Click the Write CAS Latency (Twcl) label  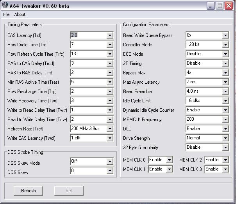click(x=31, y=138)
